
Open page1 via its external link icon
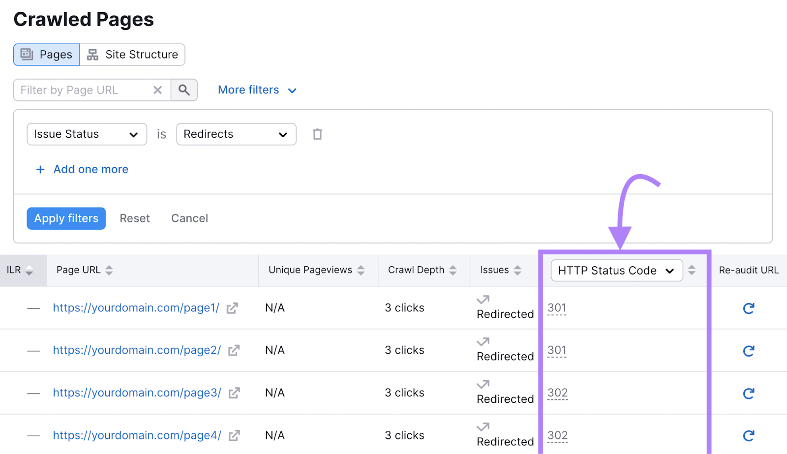click(x=232, y=308)
